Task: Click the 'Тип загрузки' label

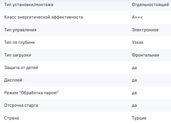Action: (17, 55)
